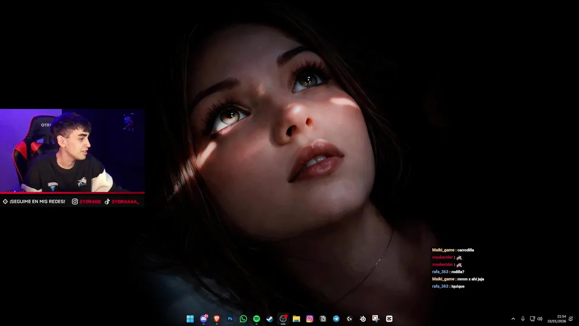Click the microphone tray icon
The height and width of the screenshot is (326, 579).
point(523,319)
